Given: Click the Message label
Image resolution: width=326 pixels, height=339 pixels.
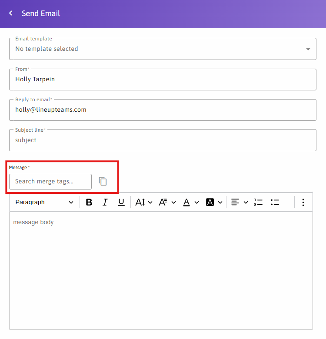Looking at the screenshot, I should pos(19,167).
